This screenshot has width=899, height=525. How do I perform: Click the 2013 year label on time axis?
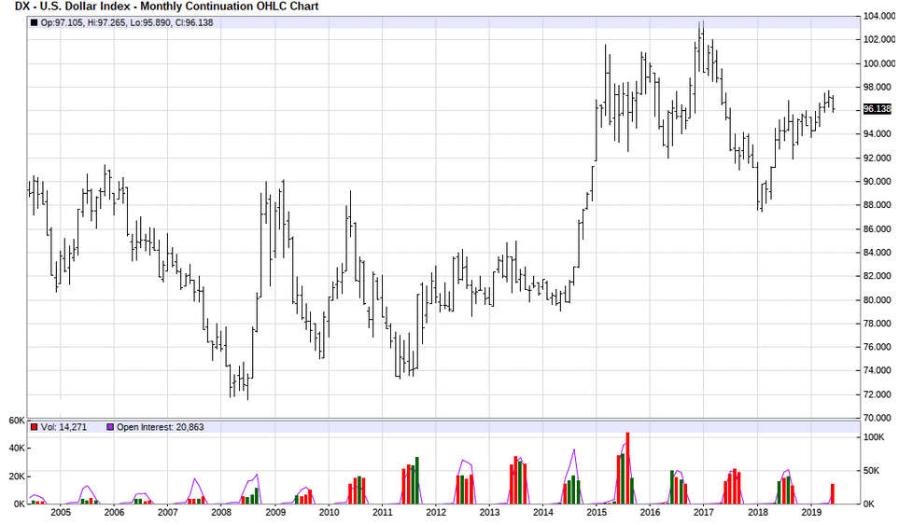pos(489,512)
